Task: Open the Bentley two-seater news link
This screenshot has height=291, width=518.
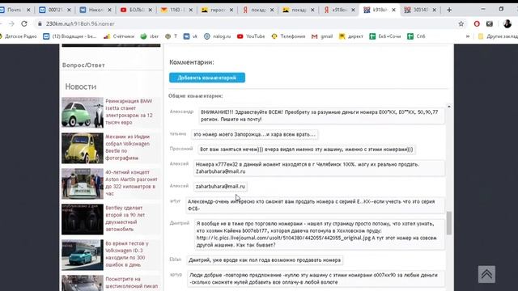Action: [125, 218]
